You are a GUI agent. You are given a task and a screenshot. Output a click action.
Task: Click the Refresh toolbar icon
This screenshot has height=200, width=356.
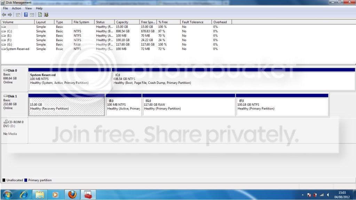pyautogui.click(x=40, y=15)
